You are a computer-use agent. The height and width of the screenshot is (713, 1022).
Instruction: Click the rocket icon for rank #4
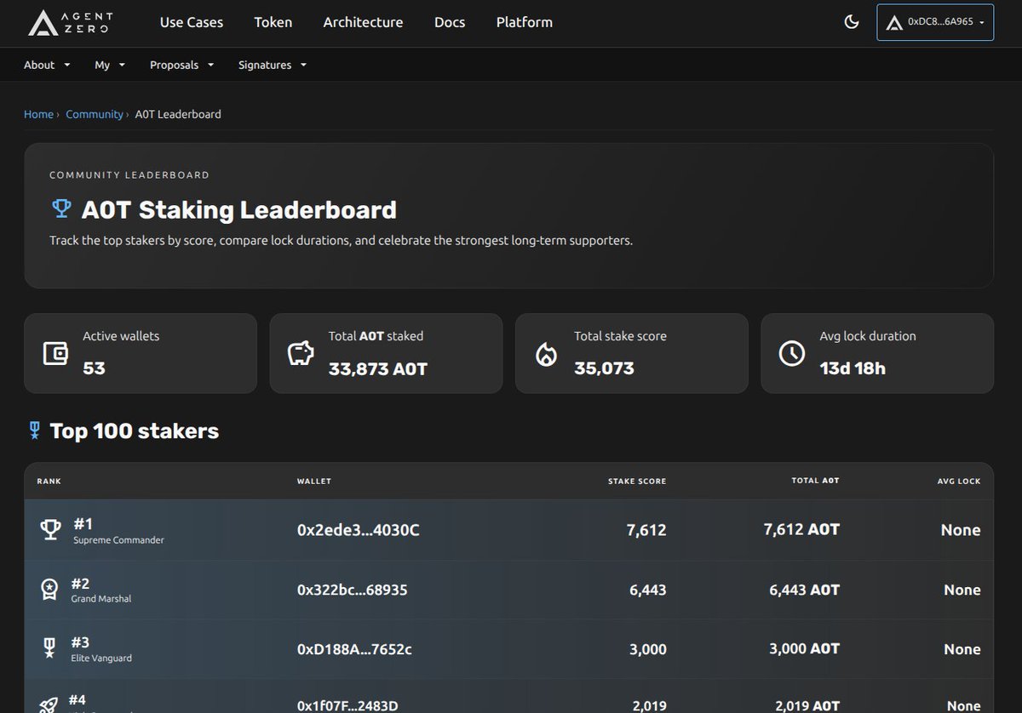click(x=50, y=704)
